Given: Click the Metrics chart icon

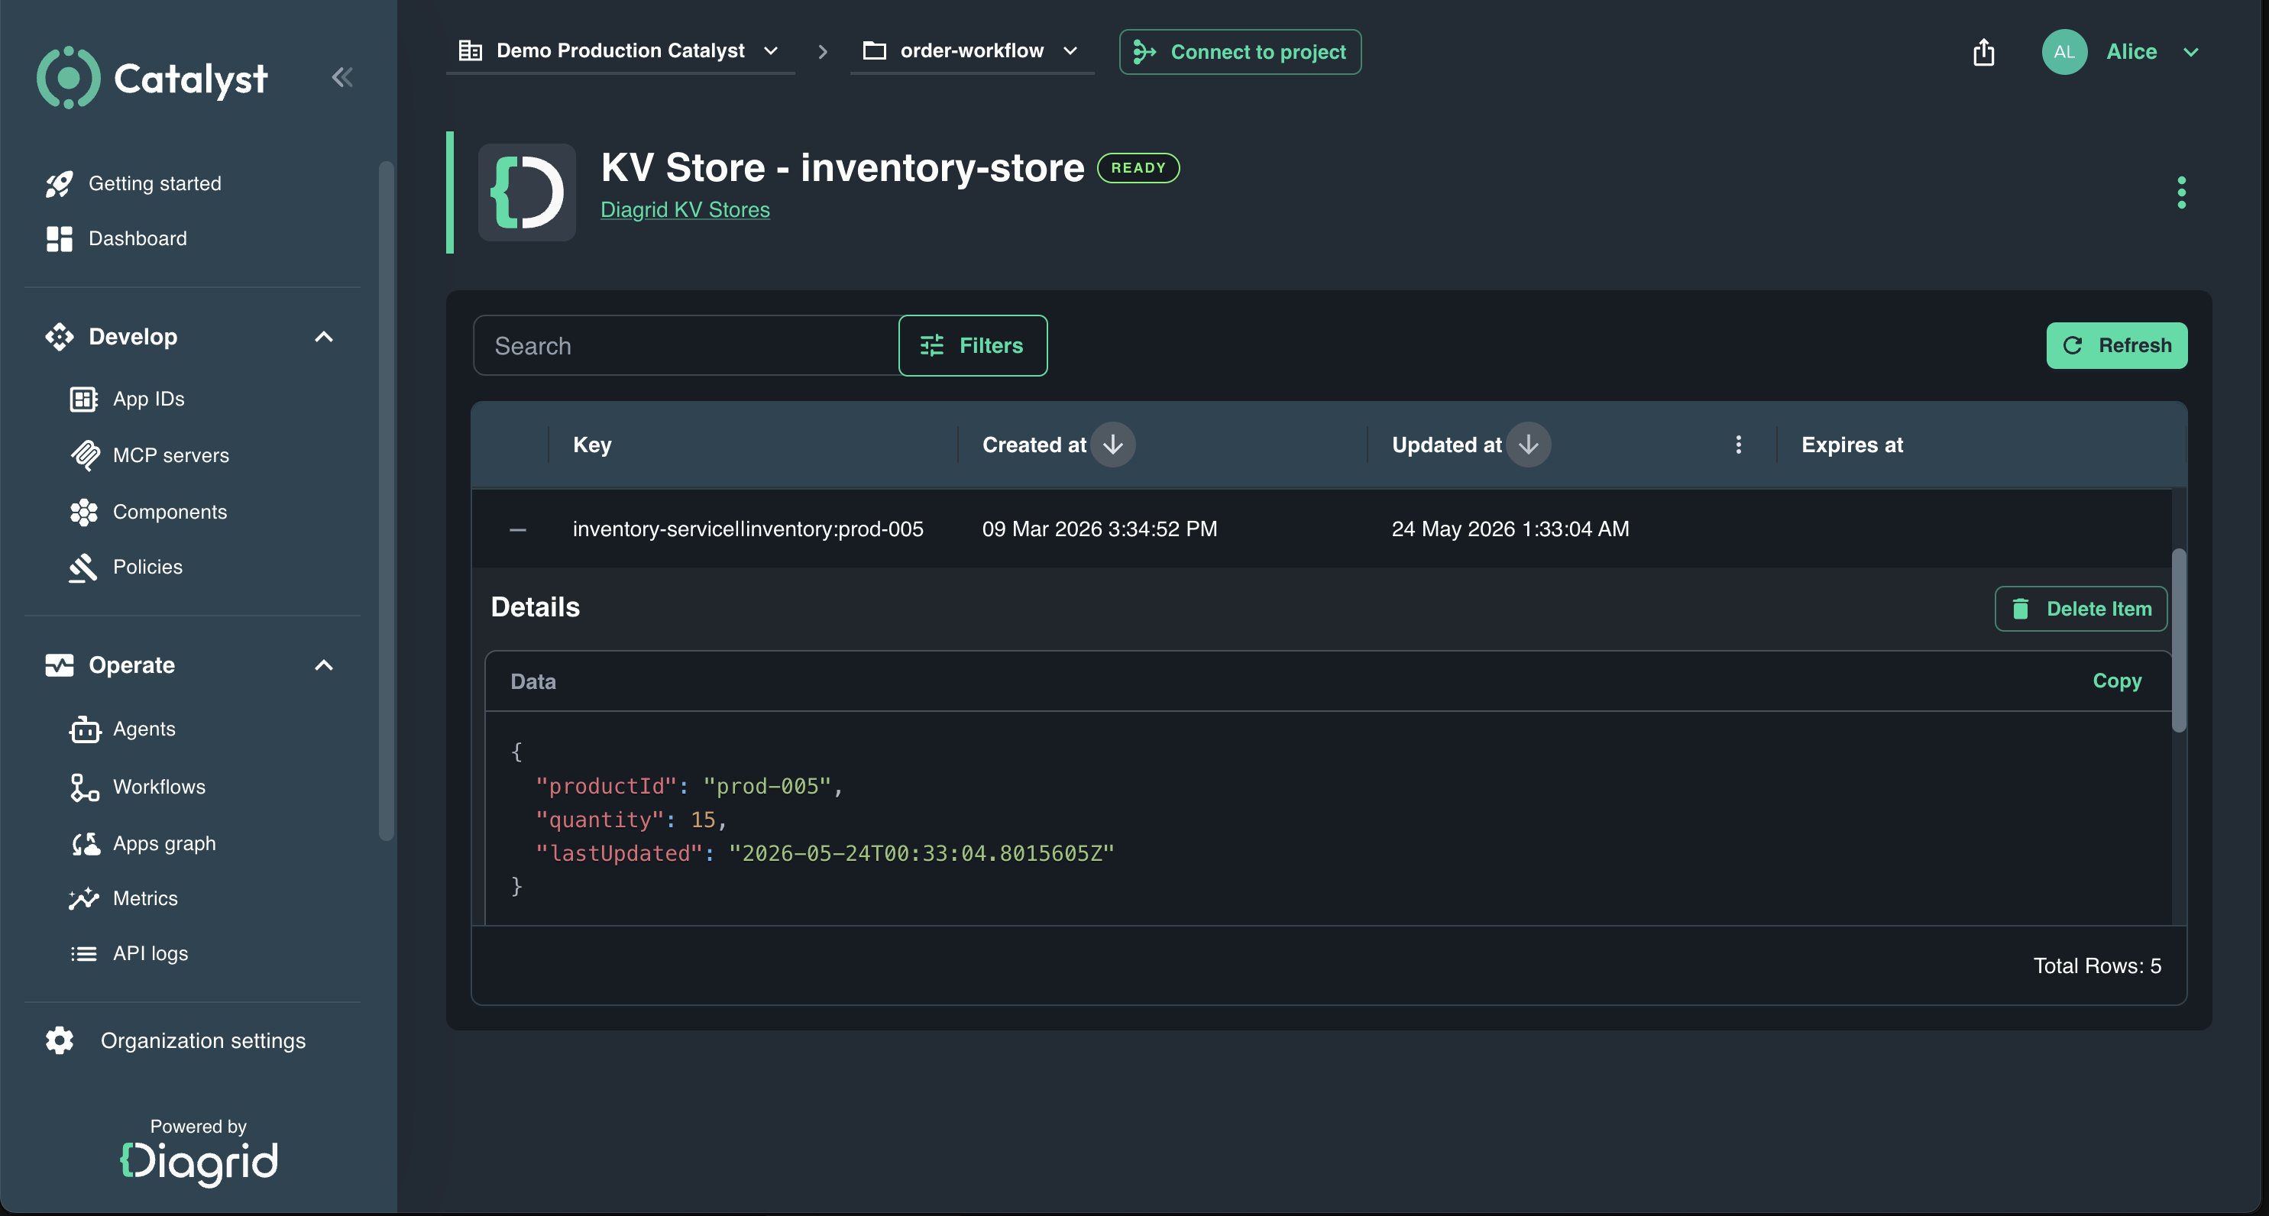Looking at the screenshot, I should coord(84,898).
